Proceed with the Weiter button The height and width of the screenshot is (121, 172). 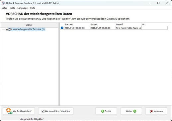tap(131, 111)
